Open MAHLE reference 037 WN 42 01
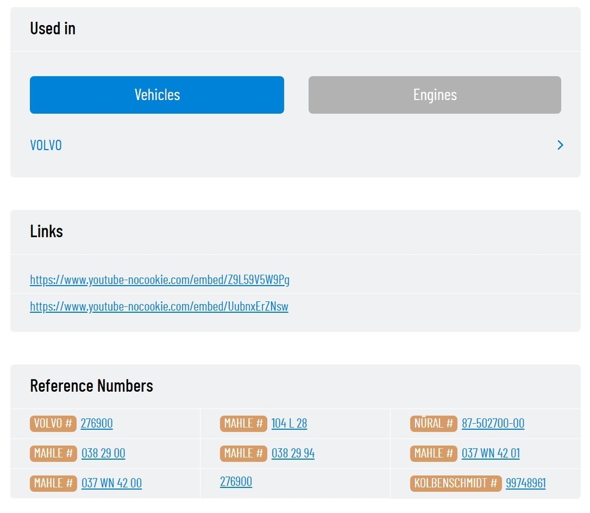This screenshot has width=590, height=513. [491, 453]
